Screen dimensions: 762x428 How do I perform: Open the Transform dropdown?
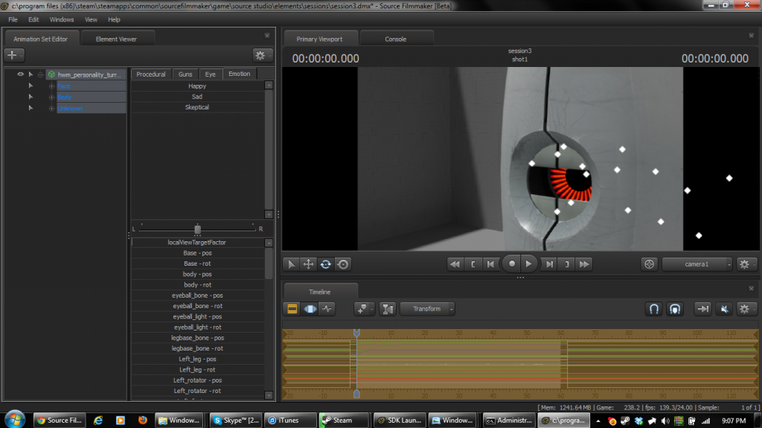(x=427, y=309)
